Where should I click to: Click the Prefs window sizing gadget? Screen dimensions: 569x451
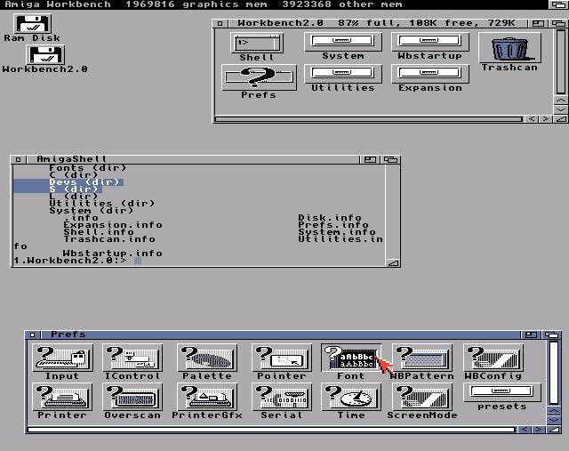(554, 430)
